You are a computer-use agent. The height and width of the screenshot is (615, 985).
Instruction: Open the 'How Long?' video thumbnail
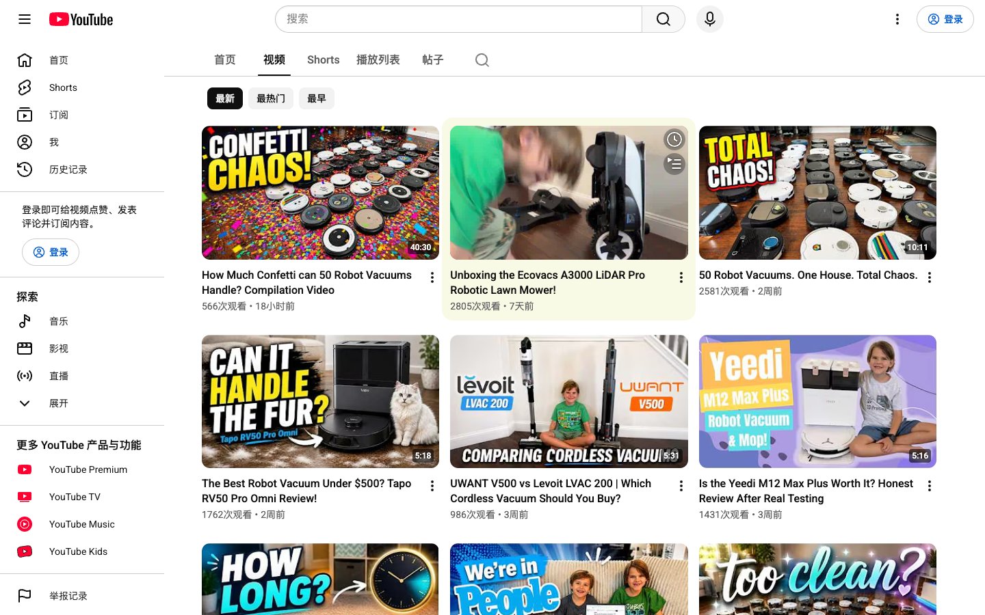320,579
